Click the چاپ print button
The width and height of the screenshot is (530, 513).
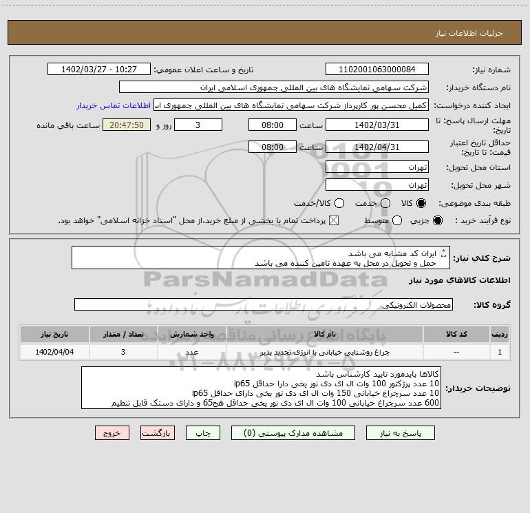(203, 433)
